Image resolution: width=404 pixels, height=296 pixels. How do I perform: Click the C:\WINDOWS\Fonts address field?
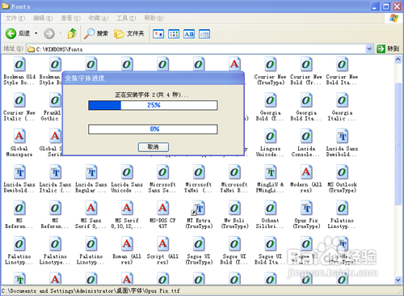pyautogui.click(x=196, y=49)
